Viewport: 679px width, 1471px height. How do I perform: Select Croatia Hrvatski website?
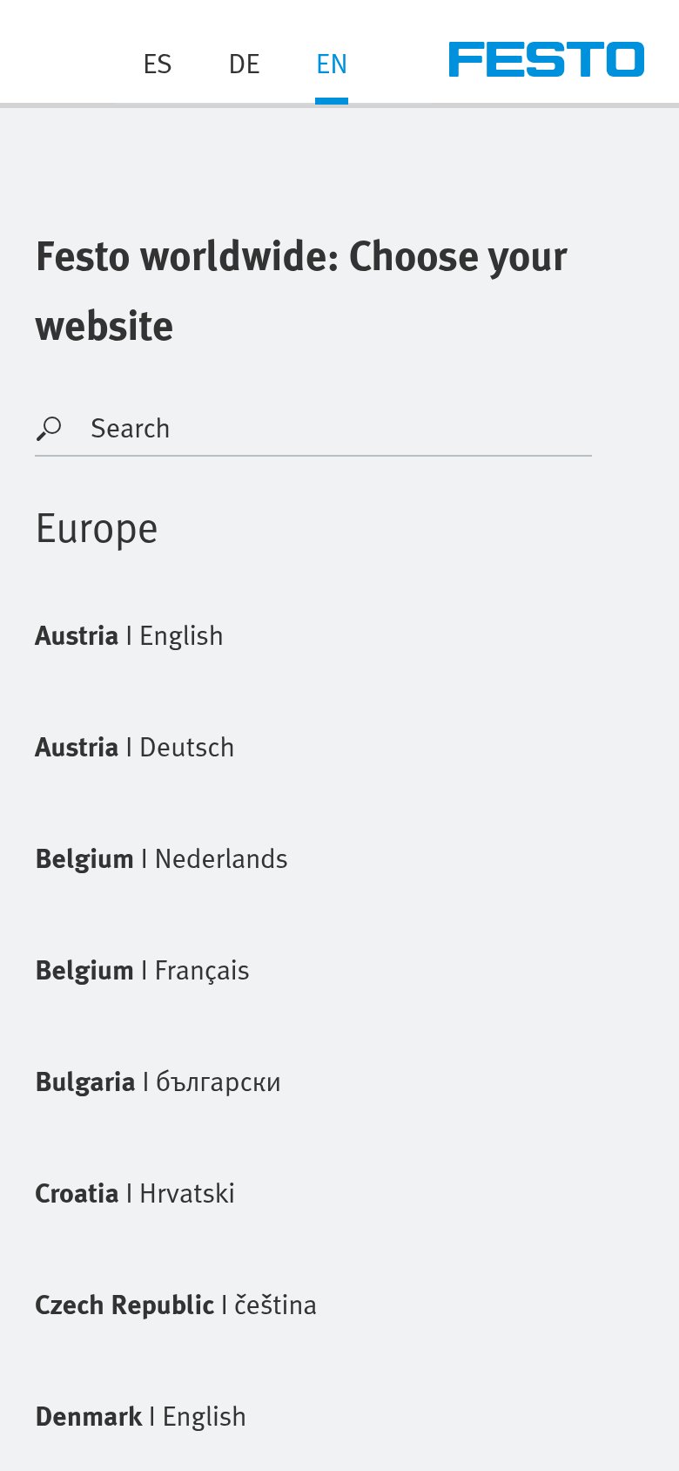(135, 1194)
